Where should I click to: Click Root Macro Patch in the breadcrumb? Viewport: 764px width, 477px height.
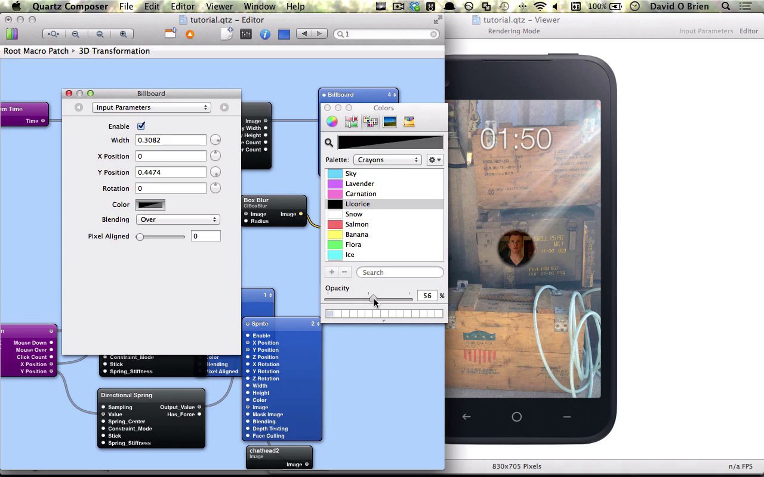[36, 51]
